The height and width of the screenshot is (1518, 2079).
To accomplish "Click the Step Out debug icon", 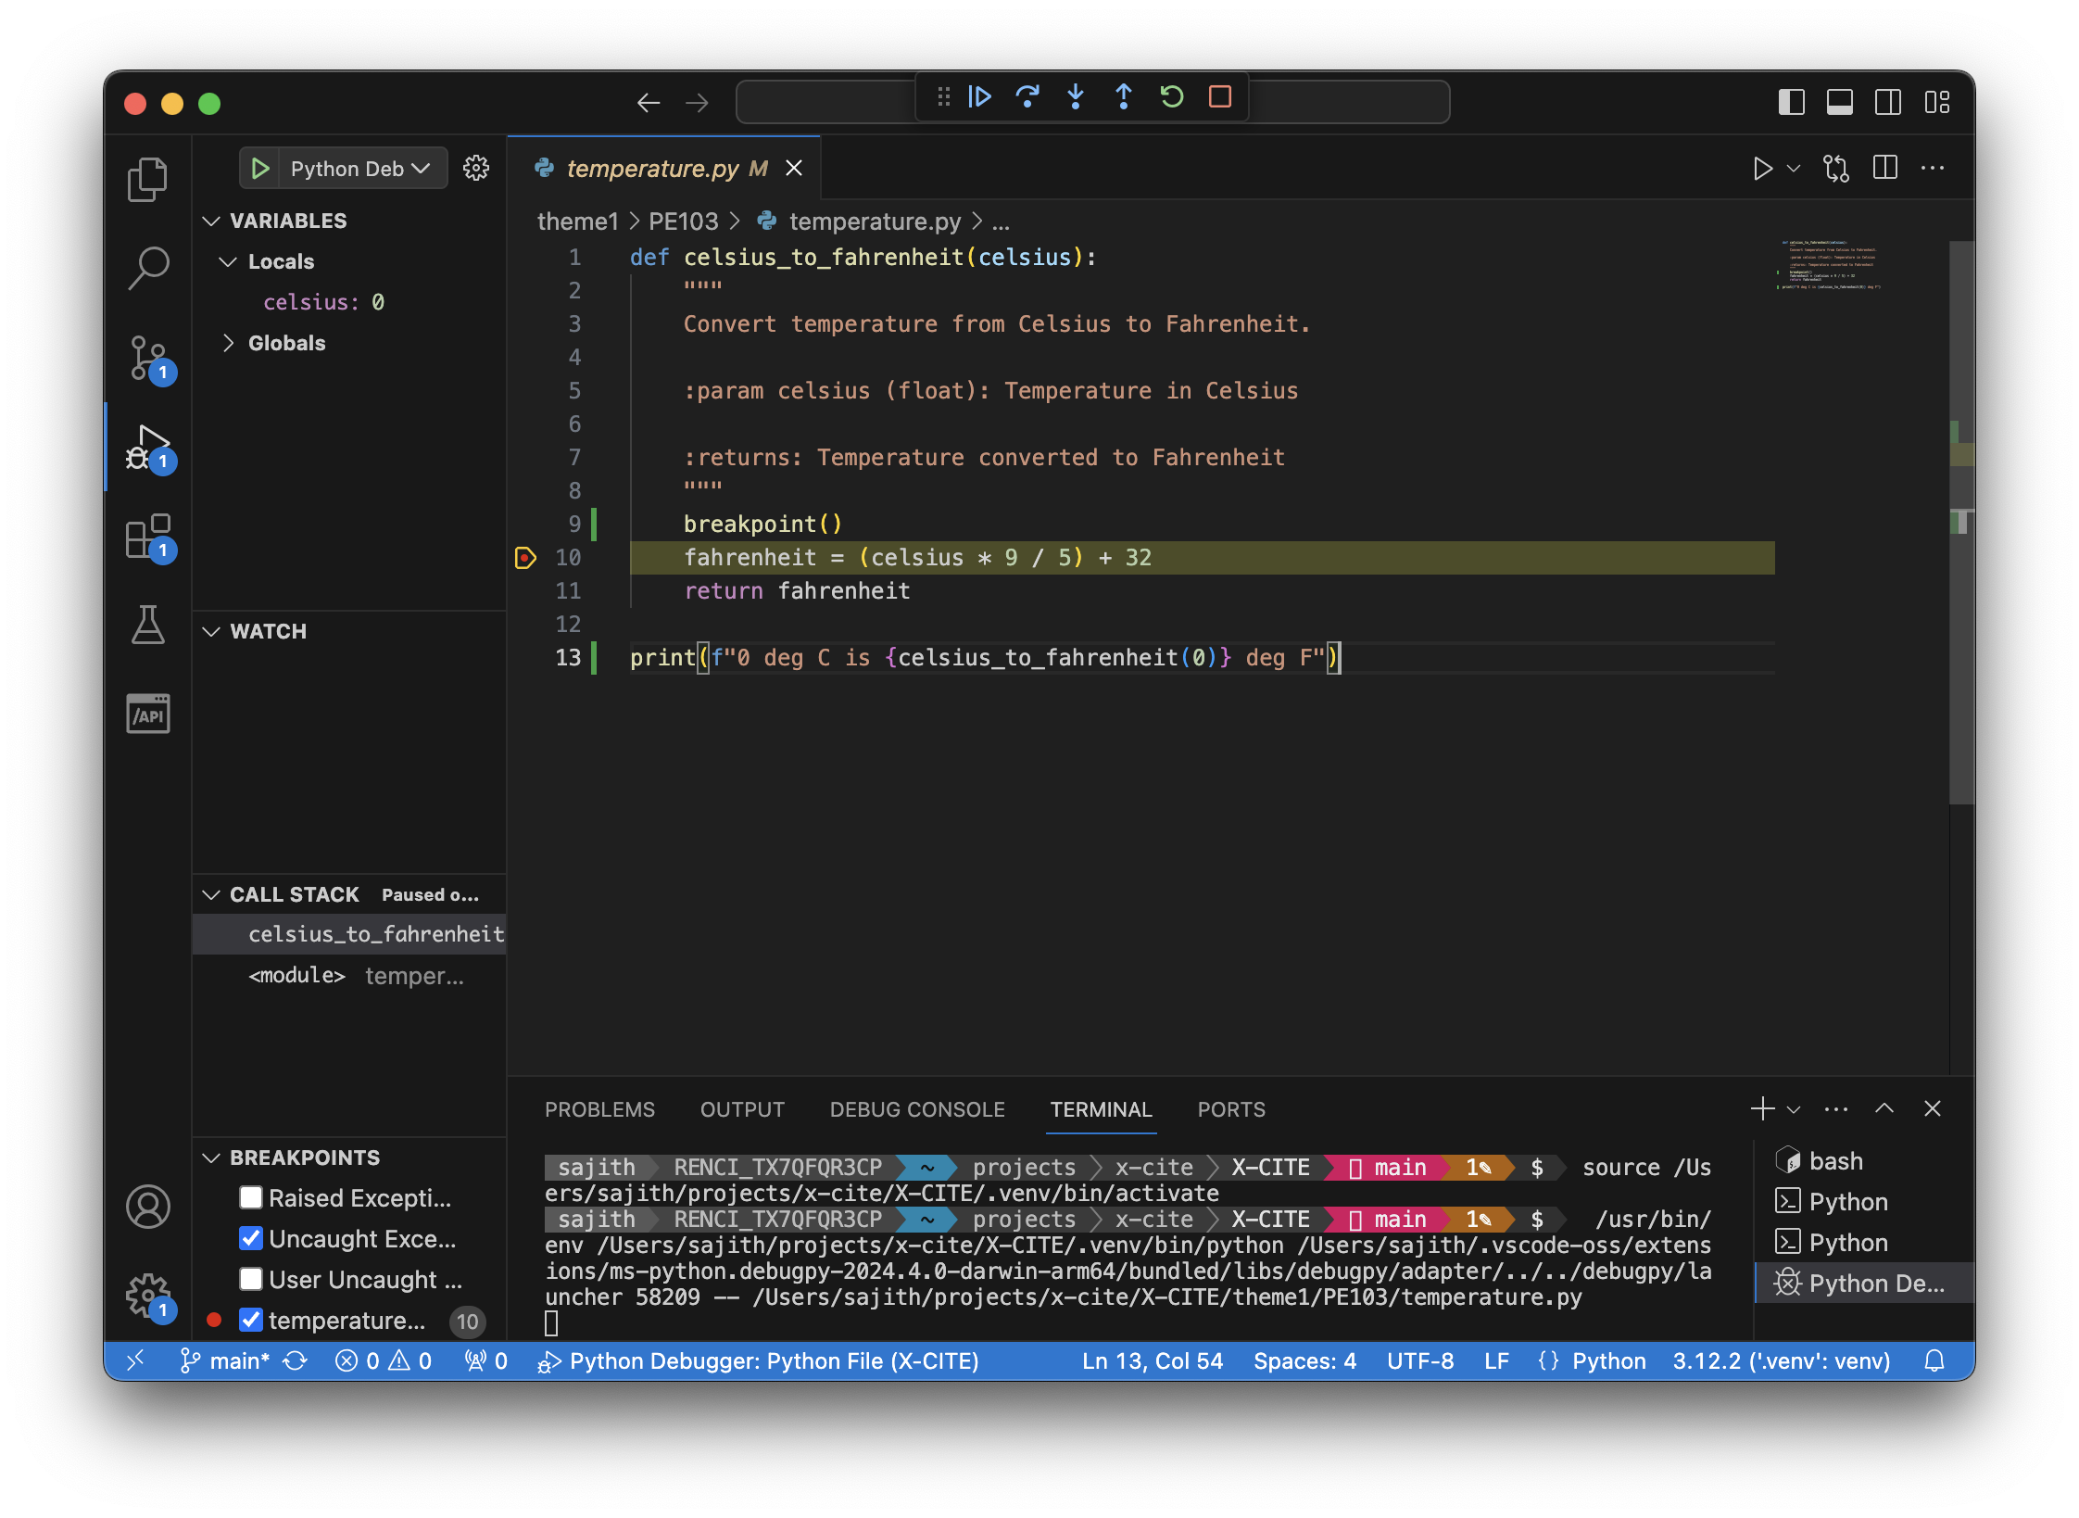I will (1124, 96).
